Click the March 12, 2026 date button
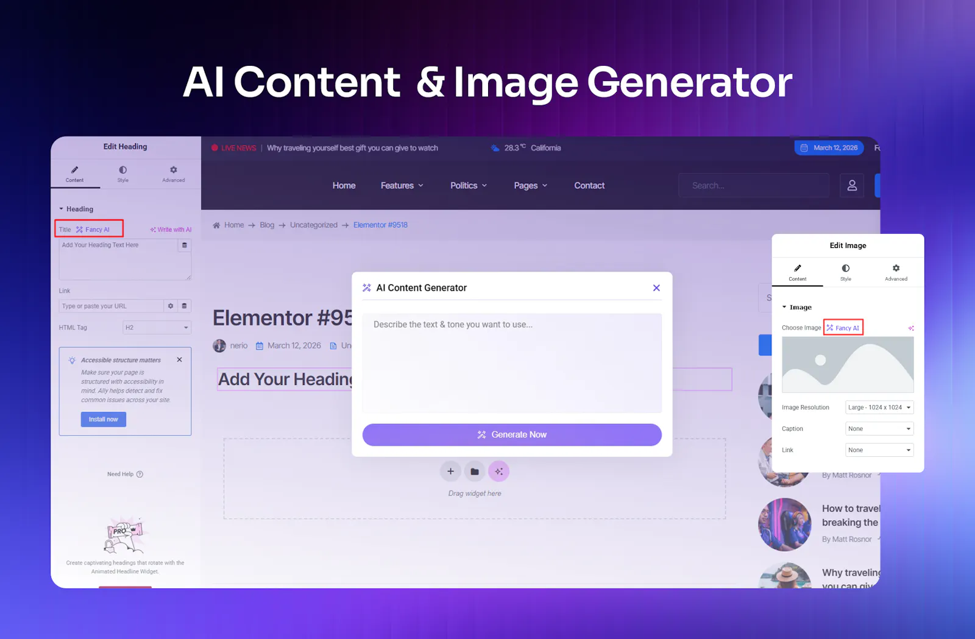This screenshot has height=639, width=975. pyautogui.click(x=829, y=148)
